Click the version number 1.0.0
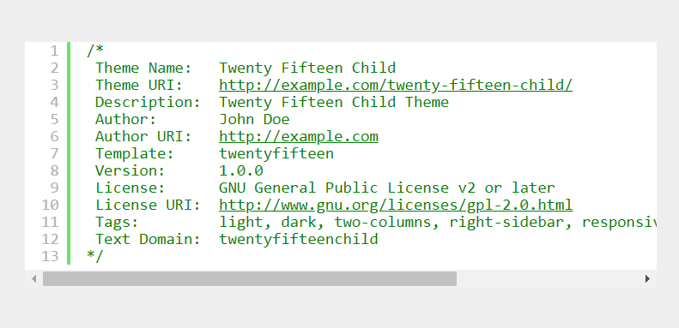The width and height of the screenshot is (679, 328). pyautogui.click(x=240, y=170)
